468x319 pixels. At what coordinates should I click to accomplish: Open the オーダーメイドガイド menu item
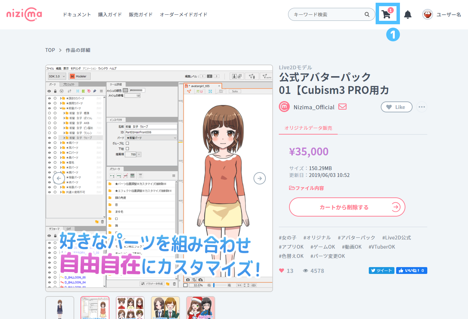tap(184, 15)
